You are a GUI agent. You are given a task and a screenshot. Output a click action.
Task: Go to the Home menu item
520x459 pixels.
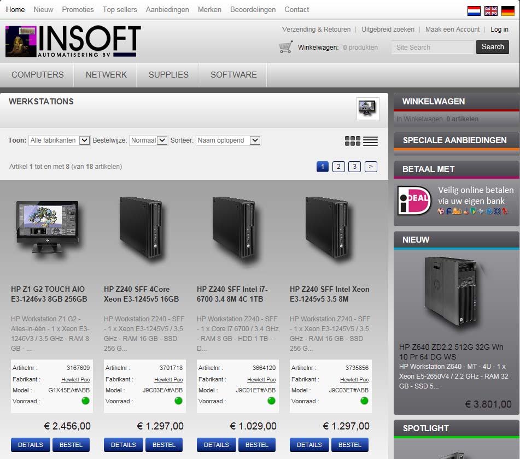pyautogui.click(x=15, y=10)
